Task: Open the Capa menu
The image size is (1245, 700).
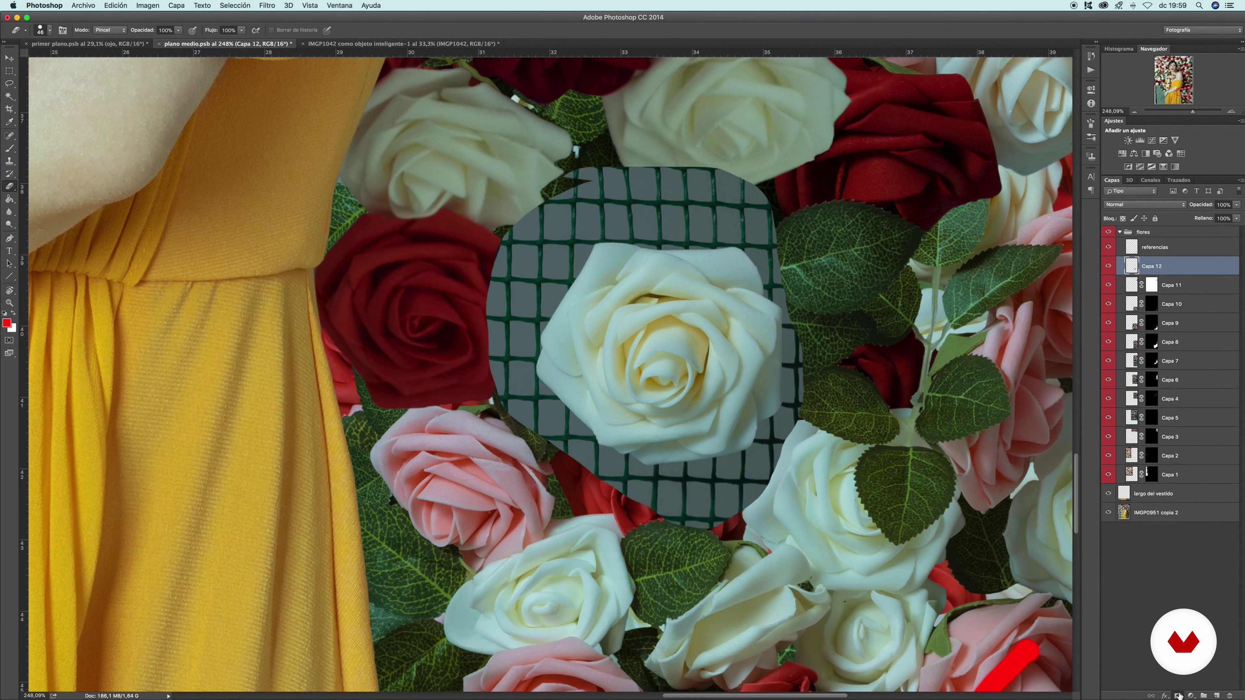Action: [176, 5]
